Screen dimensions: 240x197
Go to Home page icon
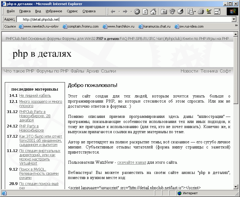pyautogui.click(x=153, y=11)
